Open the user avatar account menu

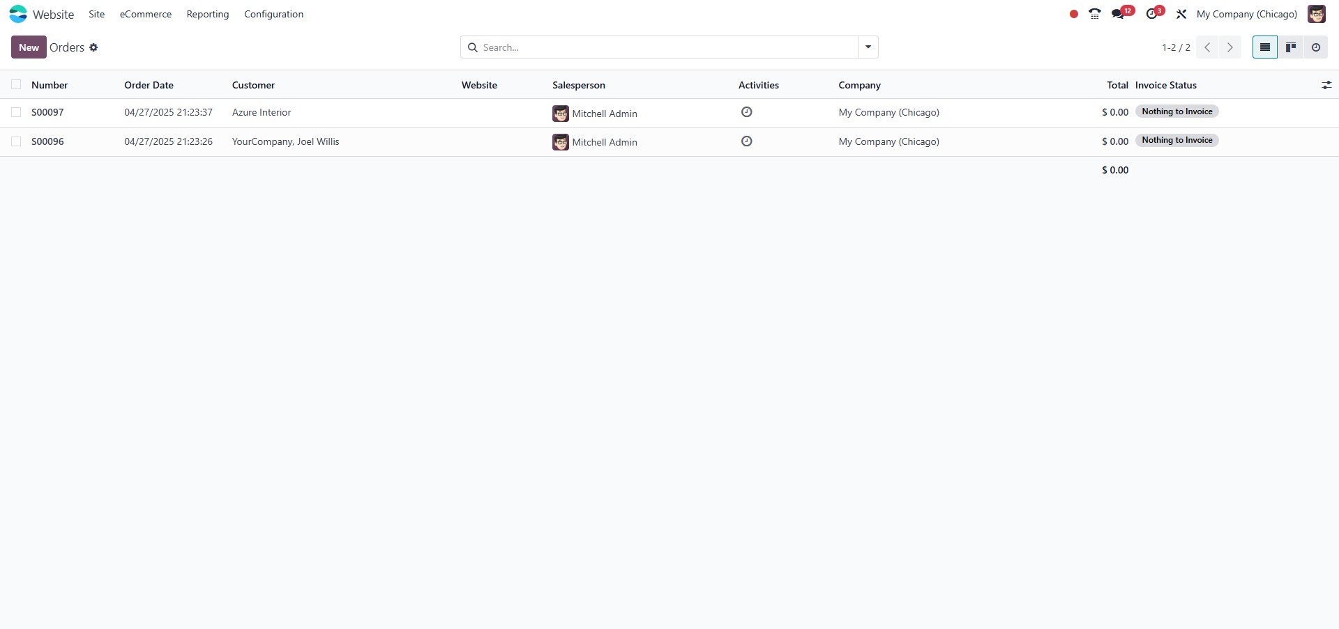(x=1316, y=14)
